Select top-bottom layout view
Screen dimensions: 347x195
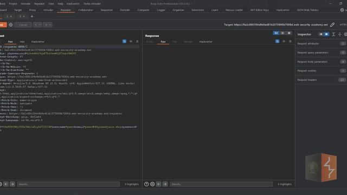click(282, 33)
